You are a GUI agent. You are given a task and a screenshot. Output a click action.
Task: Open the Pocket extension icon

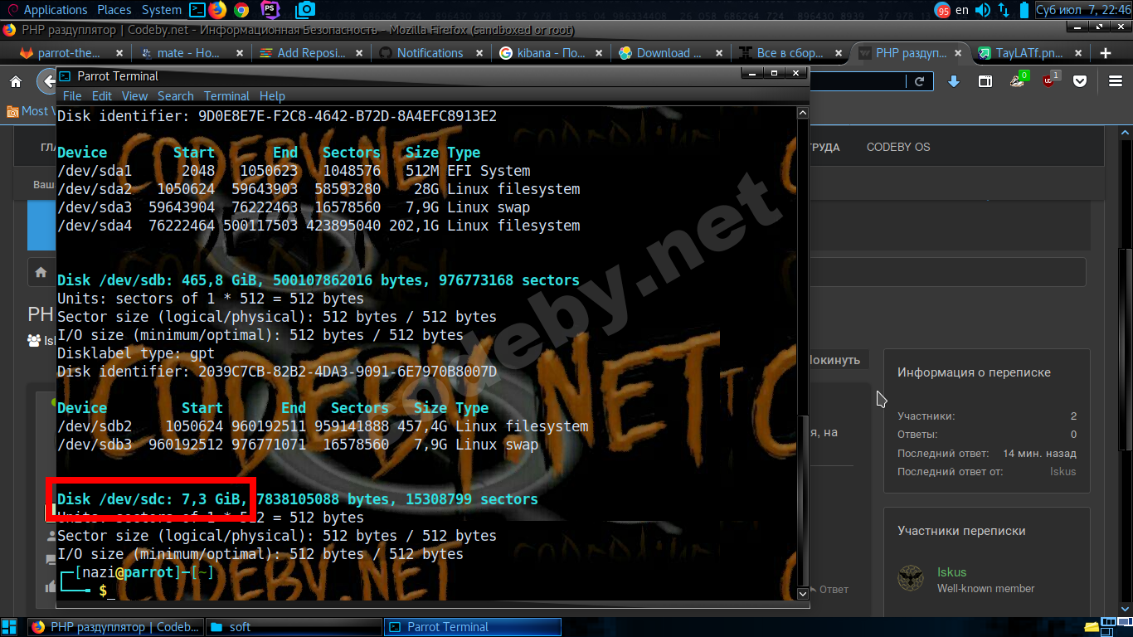click(1080, 81)
